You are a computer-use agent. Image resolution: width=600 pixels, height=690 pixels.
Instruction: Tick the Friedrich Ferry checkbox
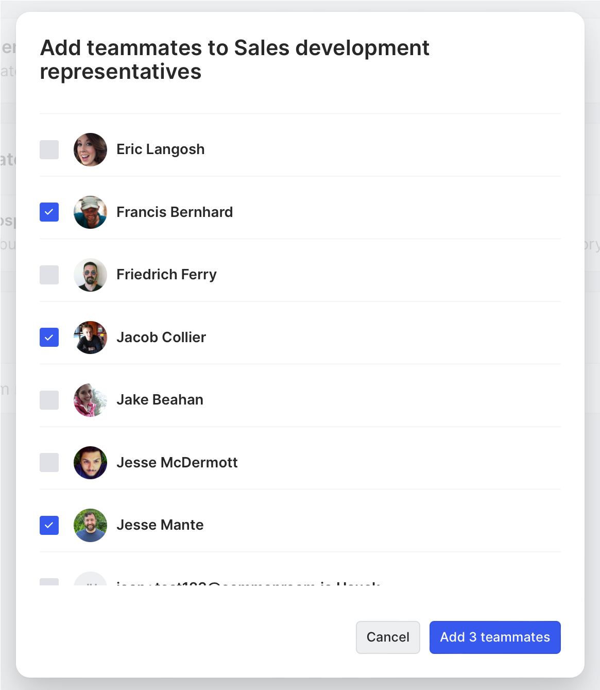(49, 275)
